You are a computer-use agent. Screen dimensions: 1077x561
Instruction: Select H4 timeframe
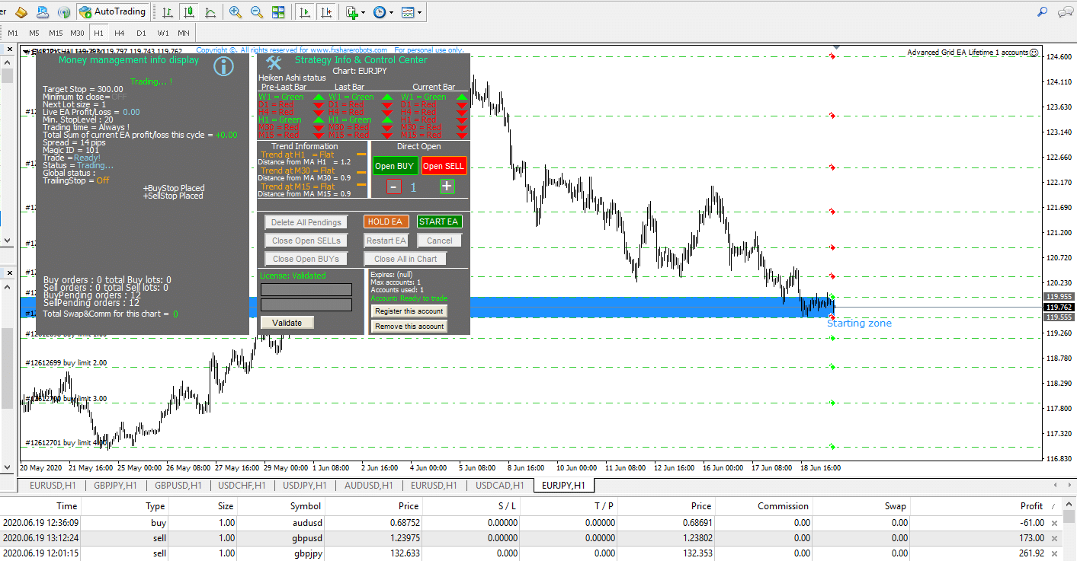click(x=120, y=33)
